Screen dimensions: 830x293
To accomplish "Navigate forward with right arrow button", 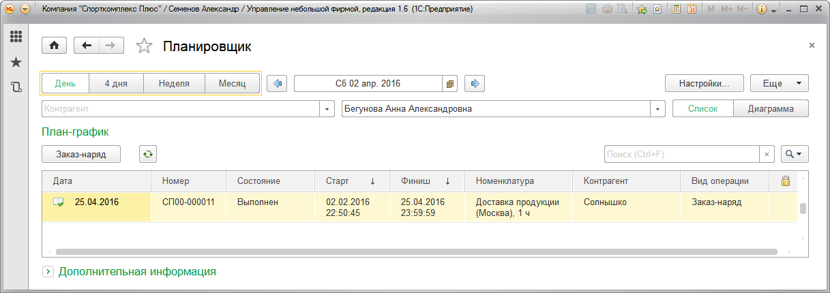I will 111,45.
